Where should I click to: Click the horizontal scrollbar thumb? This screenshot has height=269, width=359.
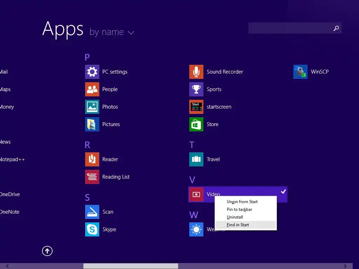[x=131, y=266]
